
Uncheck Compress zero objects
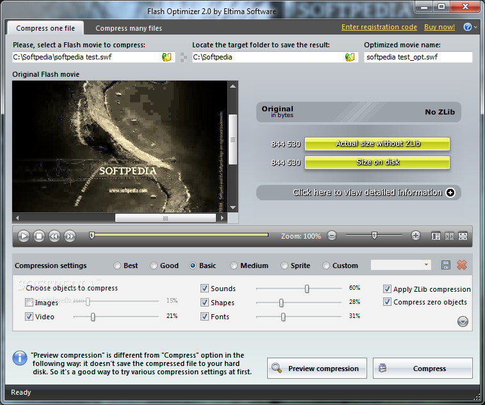click(387, 302)
